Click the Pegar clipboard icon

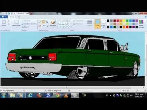[4, 22]
